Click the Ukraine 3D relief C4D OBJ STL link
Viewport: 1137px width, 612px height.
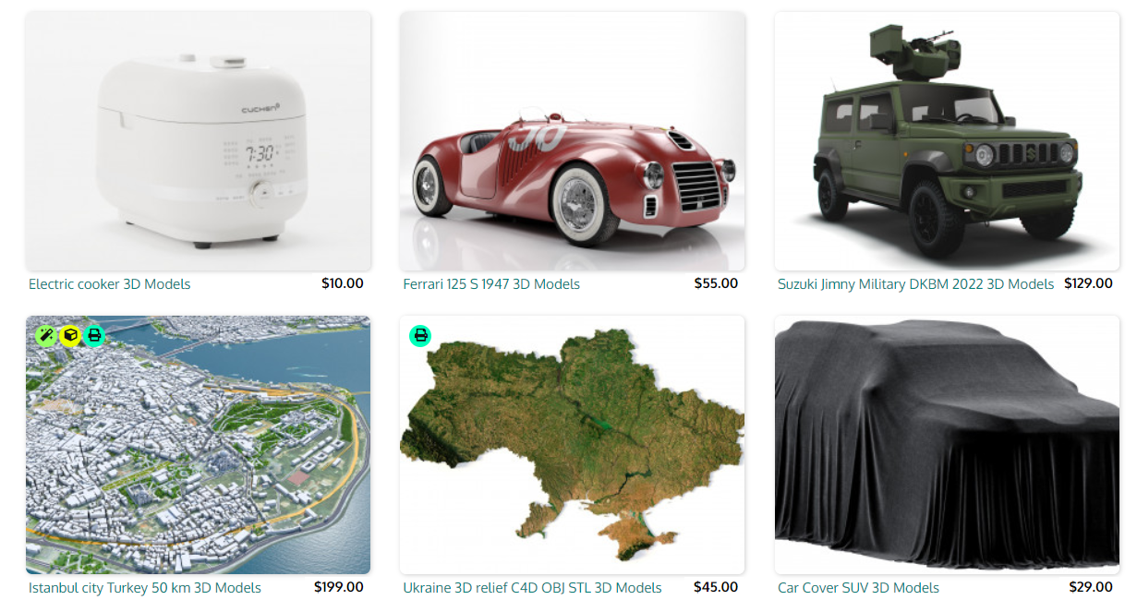532,588
